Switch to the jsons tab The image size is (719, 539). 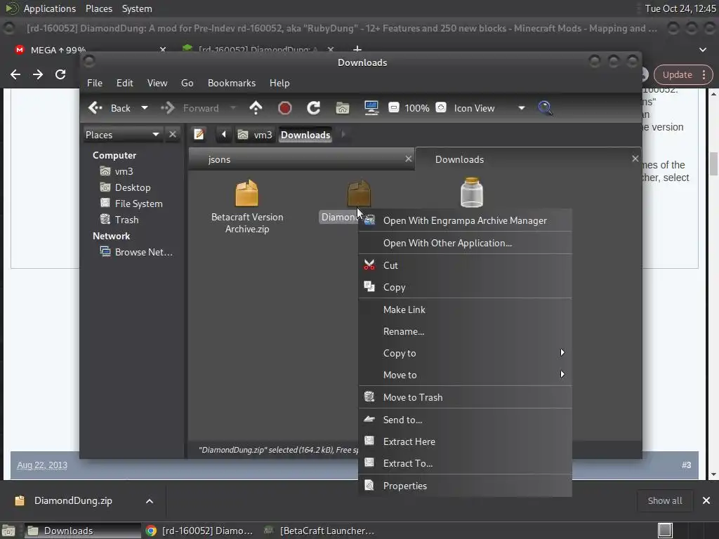(x=302, y=159)
